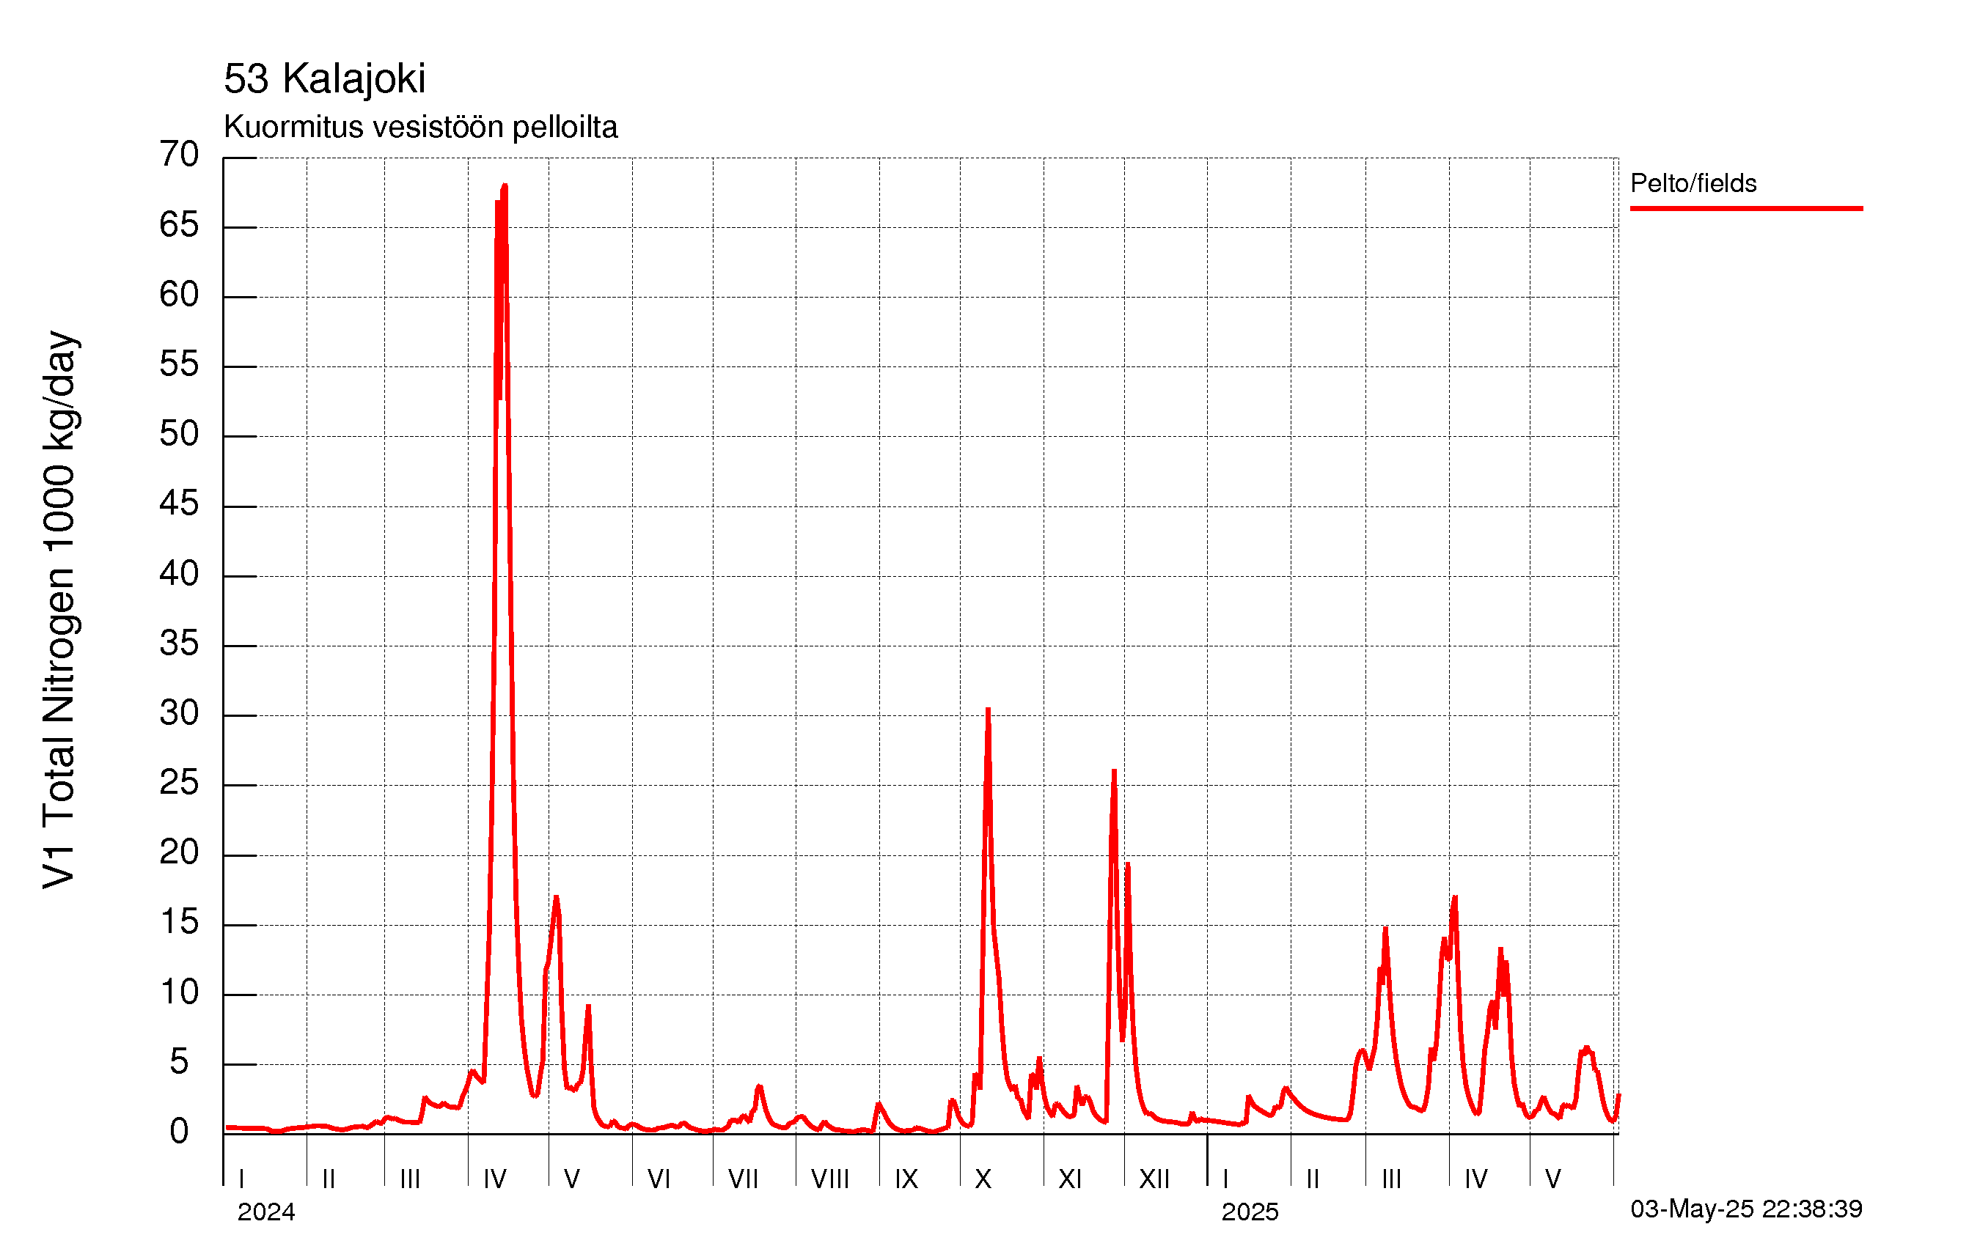
Task: Click the y-axis value 35
Action: [x=179, y=643]
